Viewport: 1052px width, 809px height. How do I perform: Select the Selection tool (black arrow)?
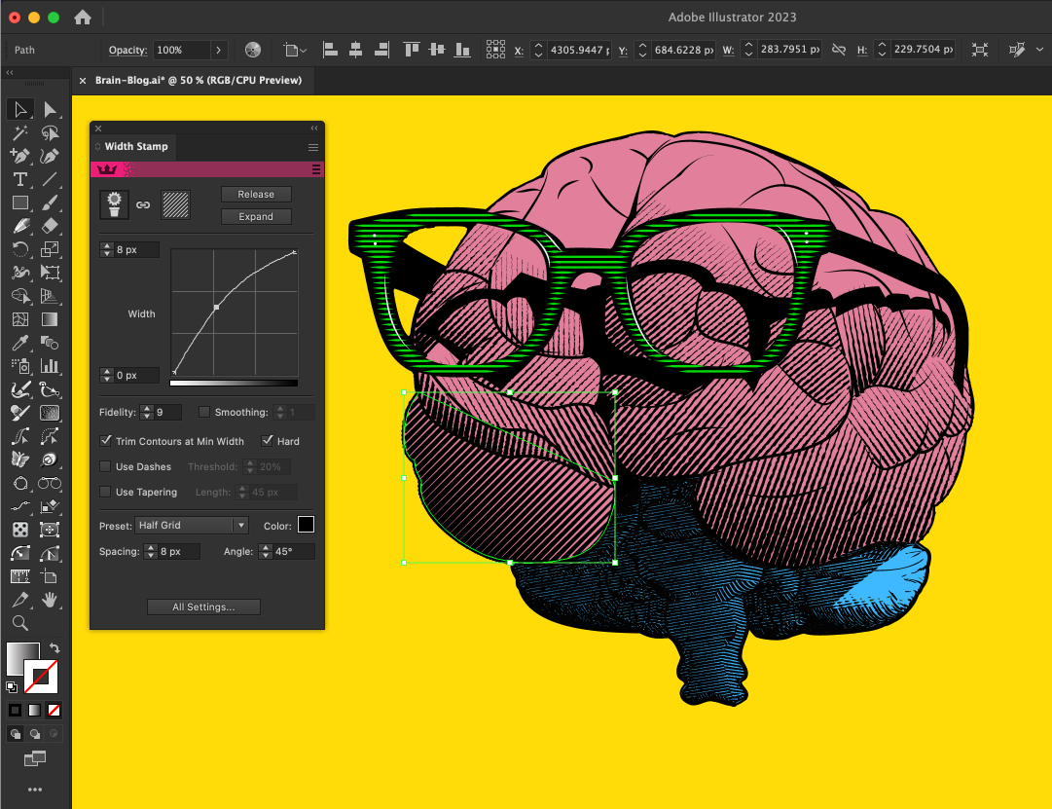click(x=20, y=109)
